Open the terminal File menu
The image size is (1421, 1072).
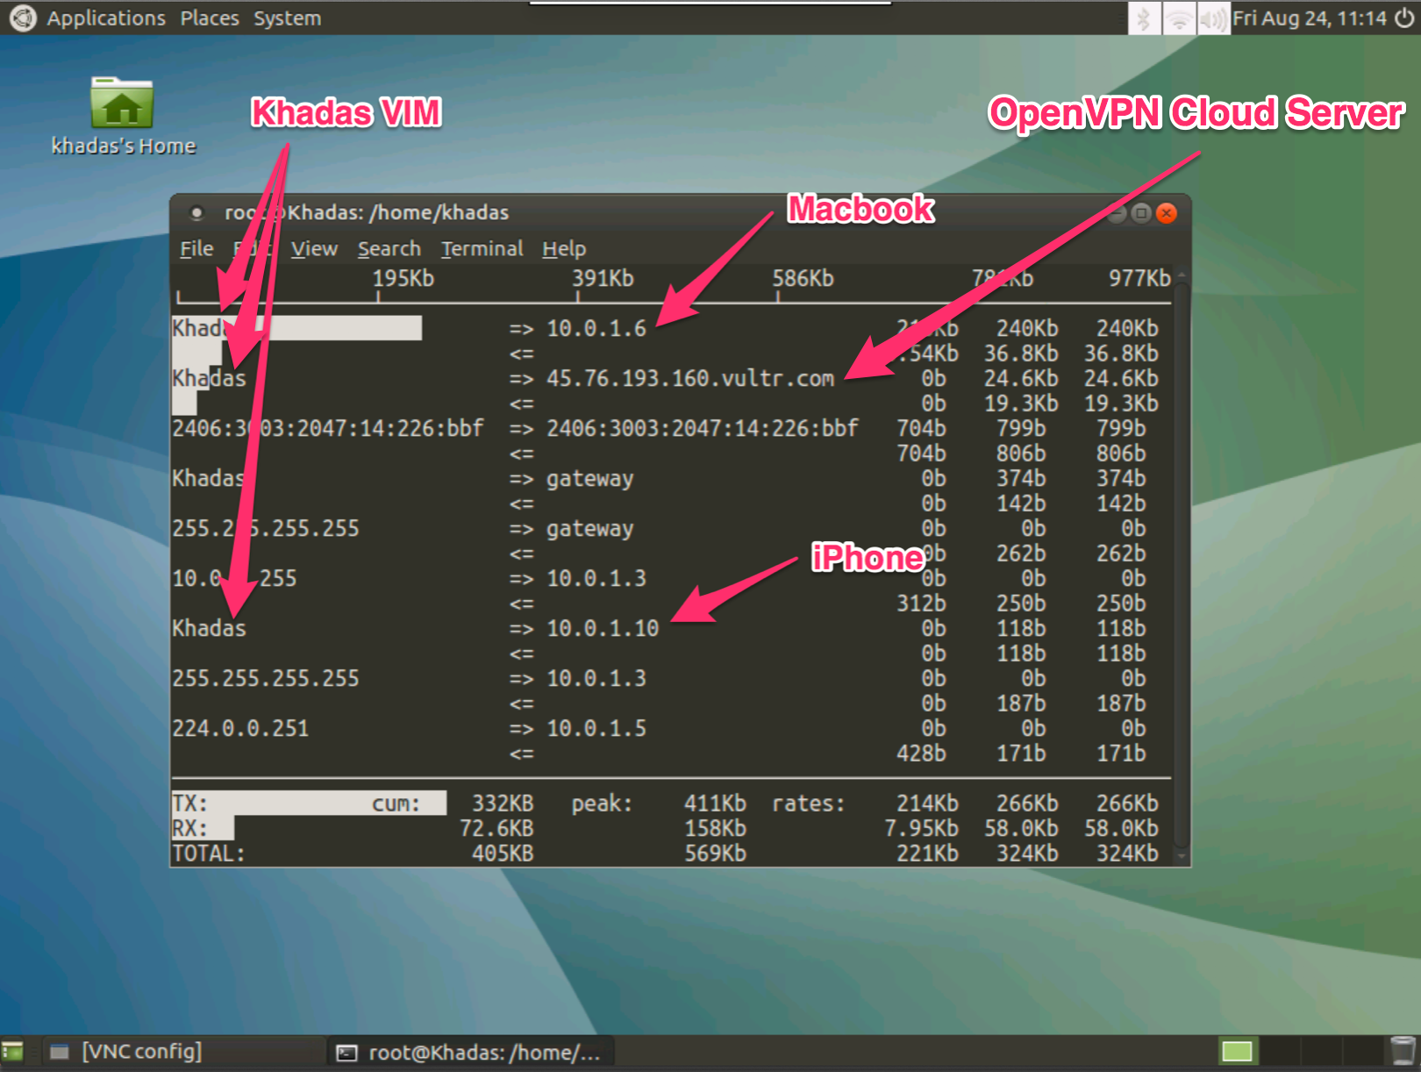196,249
